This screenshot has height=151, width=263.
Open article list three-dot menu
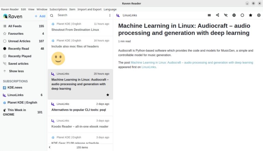click(110, 15)
